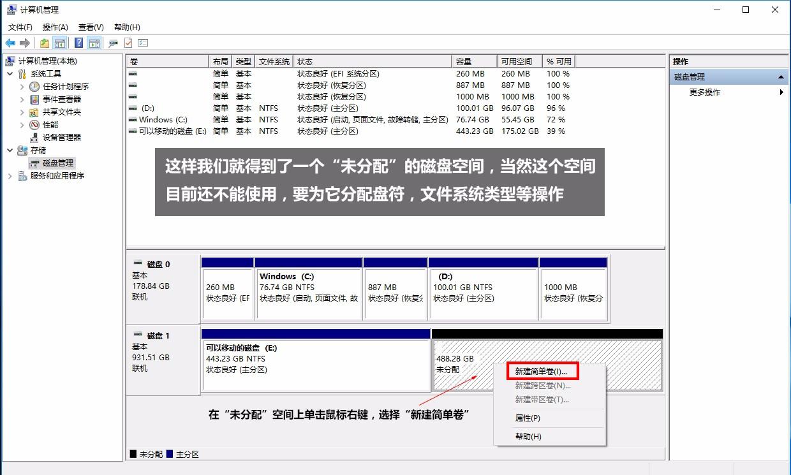Open the Help icon on the toolbar
This screenshot has width=791, height=475.
tap(77, 43)
